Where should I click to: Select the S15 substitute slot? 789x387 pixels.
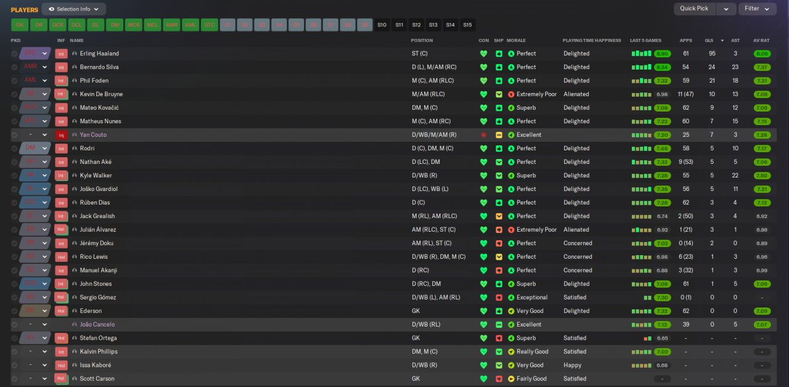[467, 25]
